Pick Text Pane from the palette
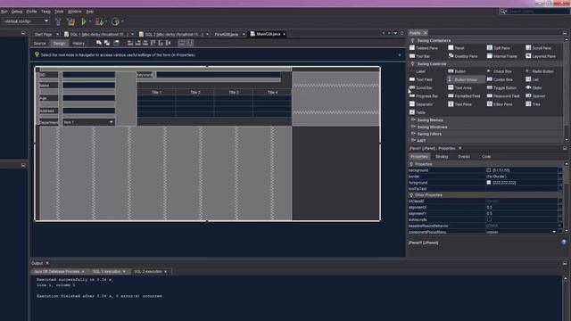This screenshot has width=571, height=321. pos(460,104)
